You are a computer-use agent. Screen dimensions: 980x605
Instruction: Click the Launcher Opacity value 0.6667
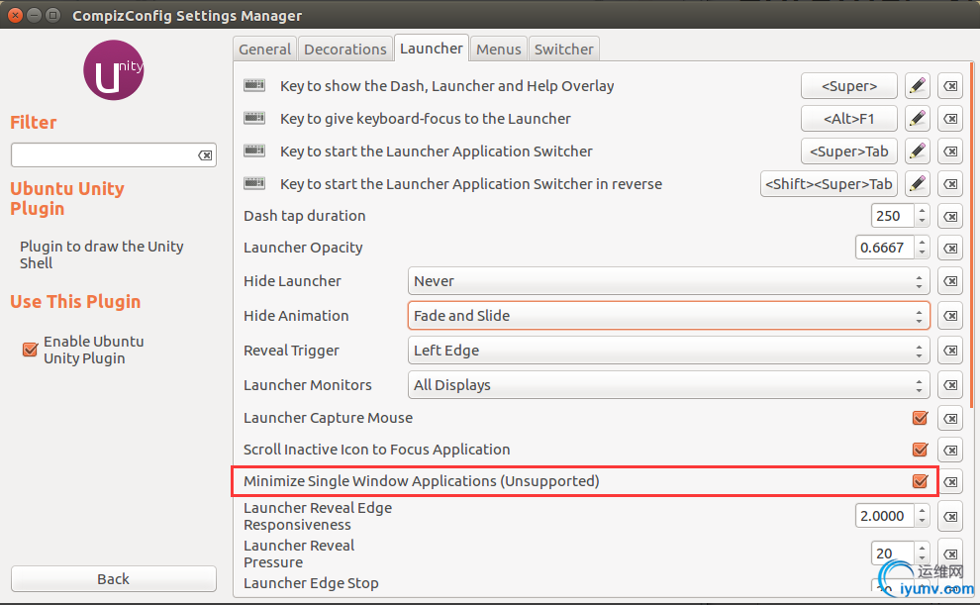tap(885, 248)
